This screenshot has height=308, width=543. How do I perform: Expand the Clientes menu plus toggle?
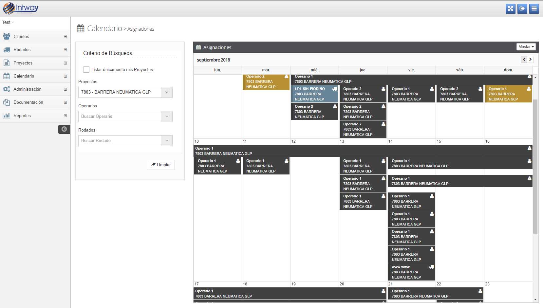coord(65,37)
